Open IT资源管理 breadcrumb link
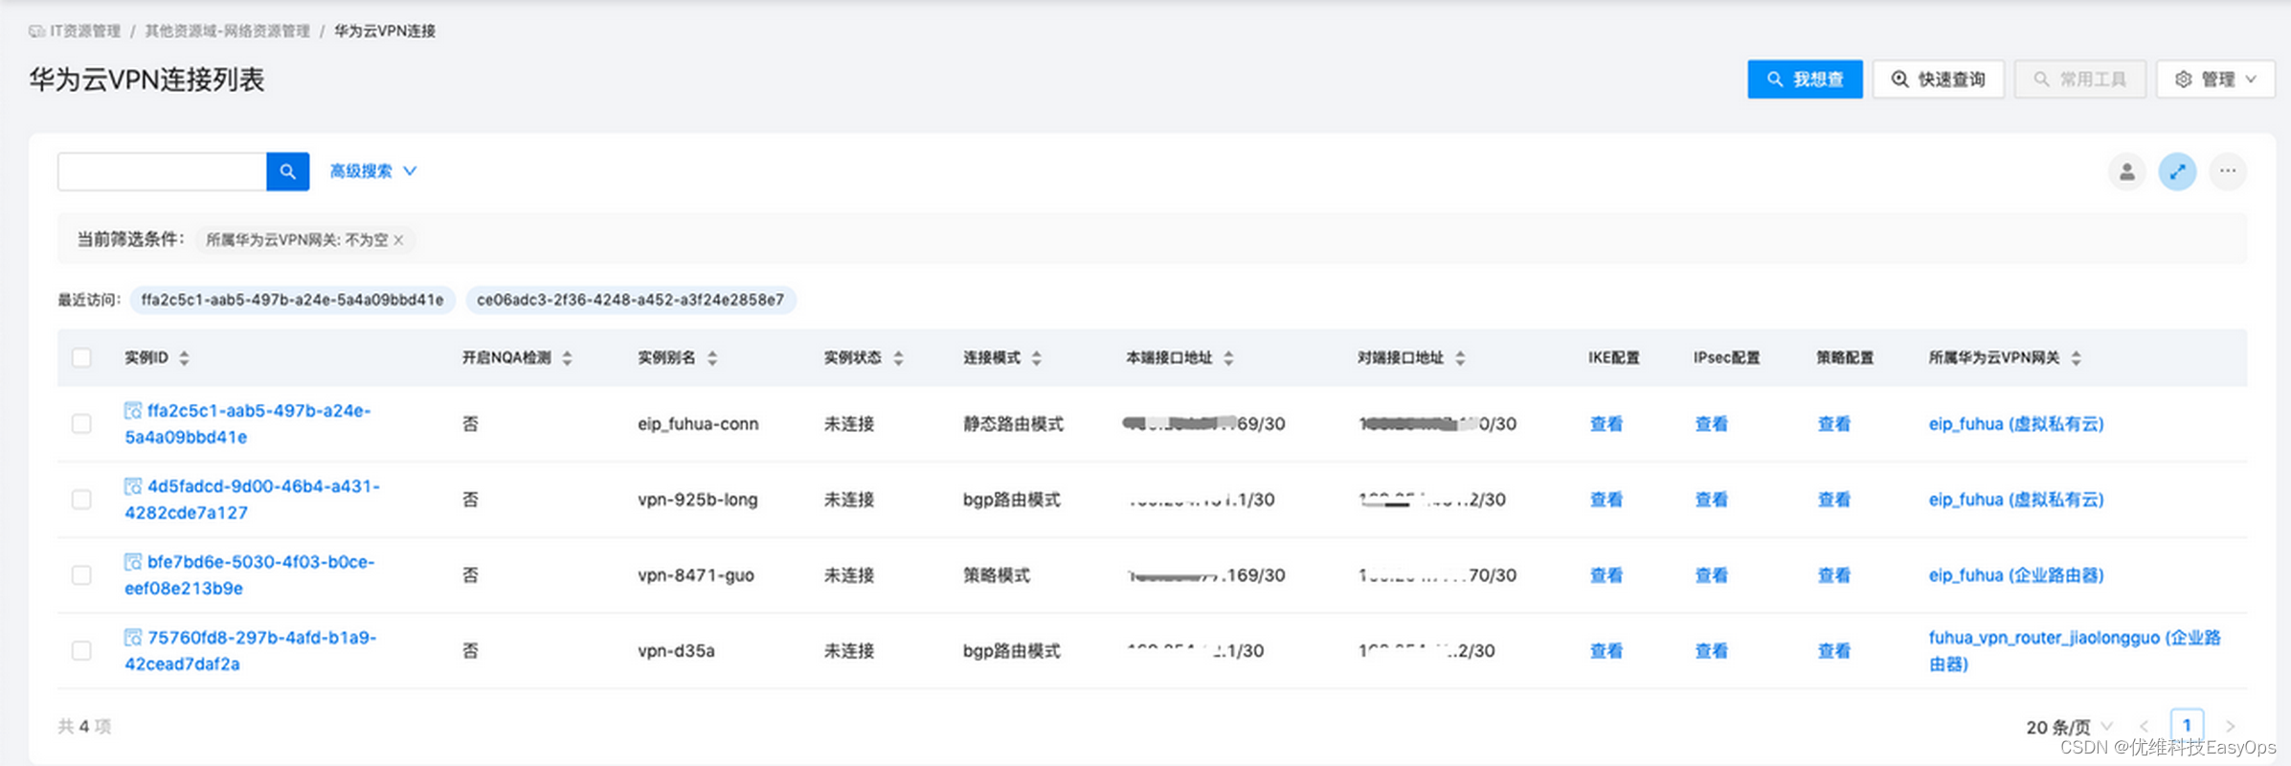Image resolution: width=2291 pixels, height=766 pixels. pos(85,32)
